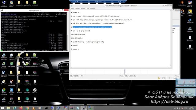
Task: Open the BACKUP folder on desktop
Action: point(19,91)
